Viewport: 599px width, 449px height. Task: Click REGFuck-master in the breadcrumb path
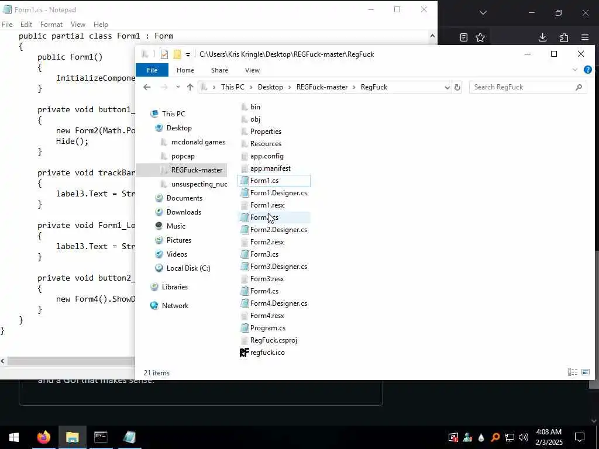(322, 87)
